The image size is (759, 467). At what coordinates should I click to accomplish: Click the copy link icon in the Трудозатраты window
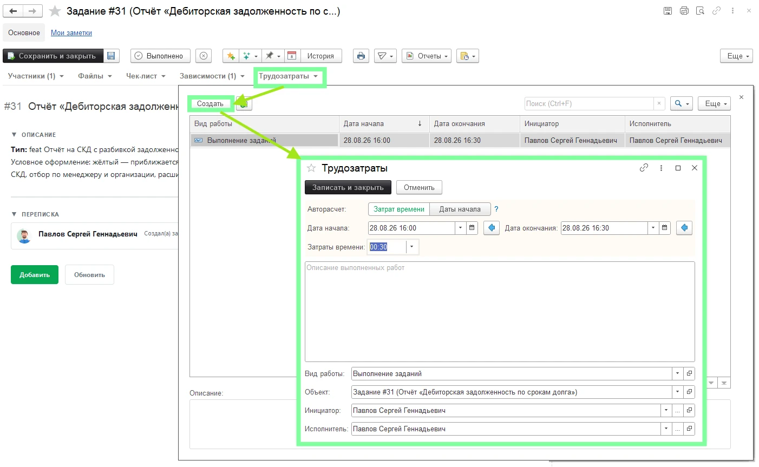pyautogui.click(x=644, y=168)
